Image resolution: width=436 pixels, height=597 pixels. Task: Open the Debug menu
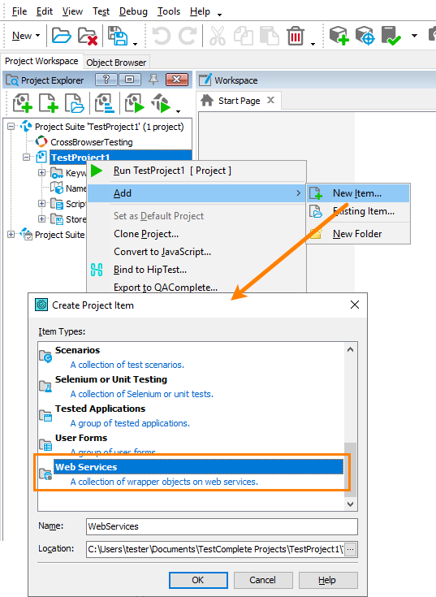point(133,11)
